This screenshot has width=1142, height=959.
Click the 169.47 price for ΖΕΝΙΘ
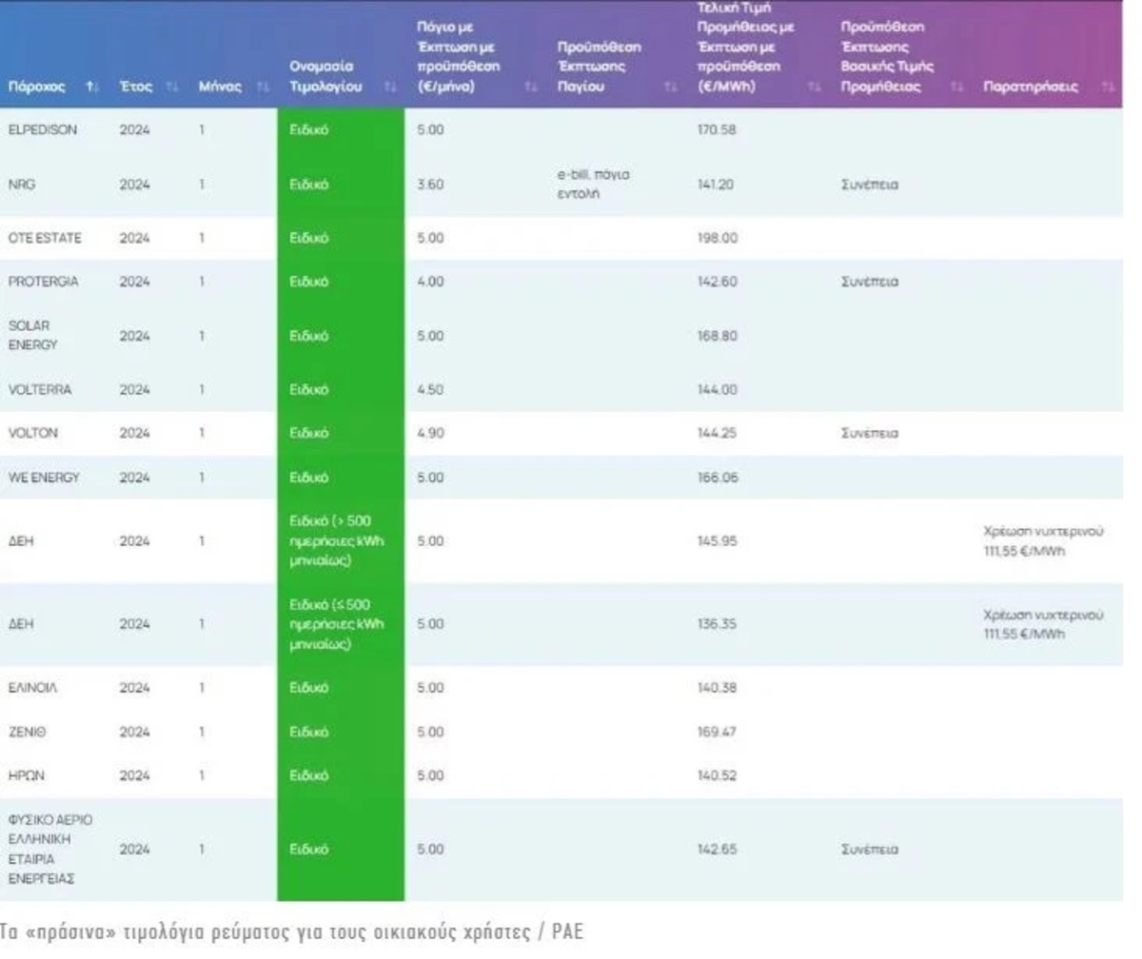point(718,732)
